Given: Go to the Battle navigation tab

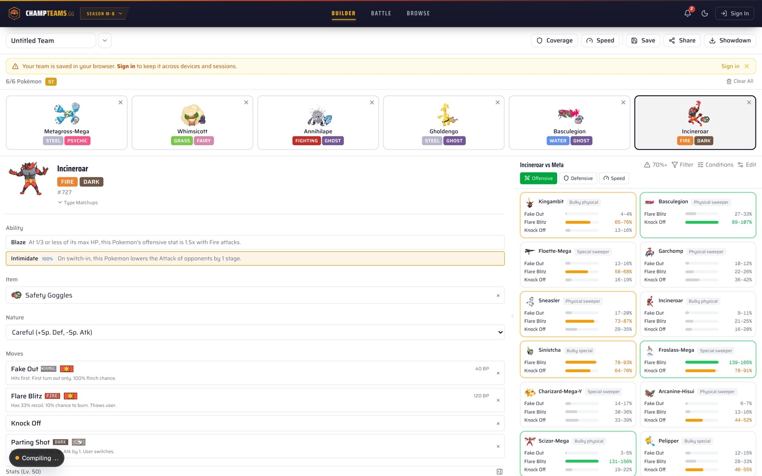Looking at the screenshot, I should 381,13.
